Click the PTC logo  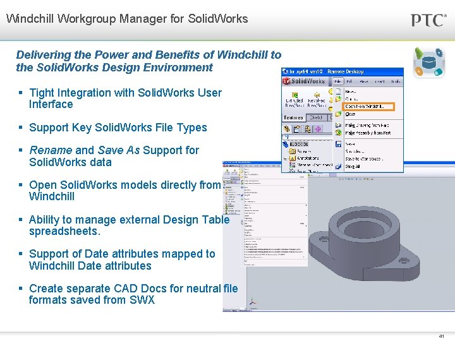(429, 20)
